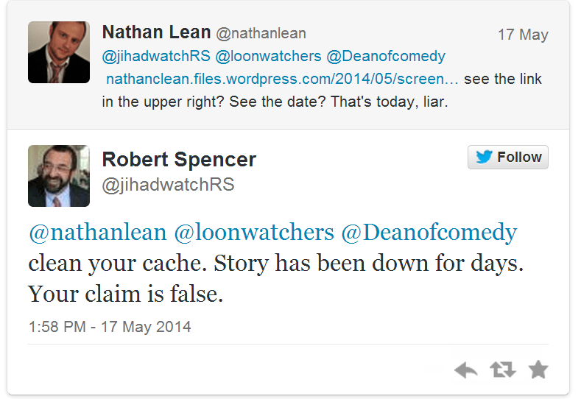581x399 pixels.
Task: Click the reply arrow icon
Action: point(466,370)
